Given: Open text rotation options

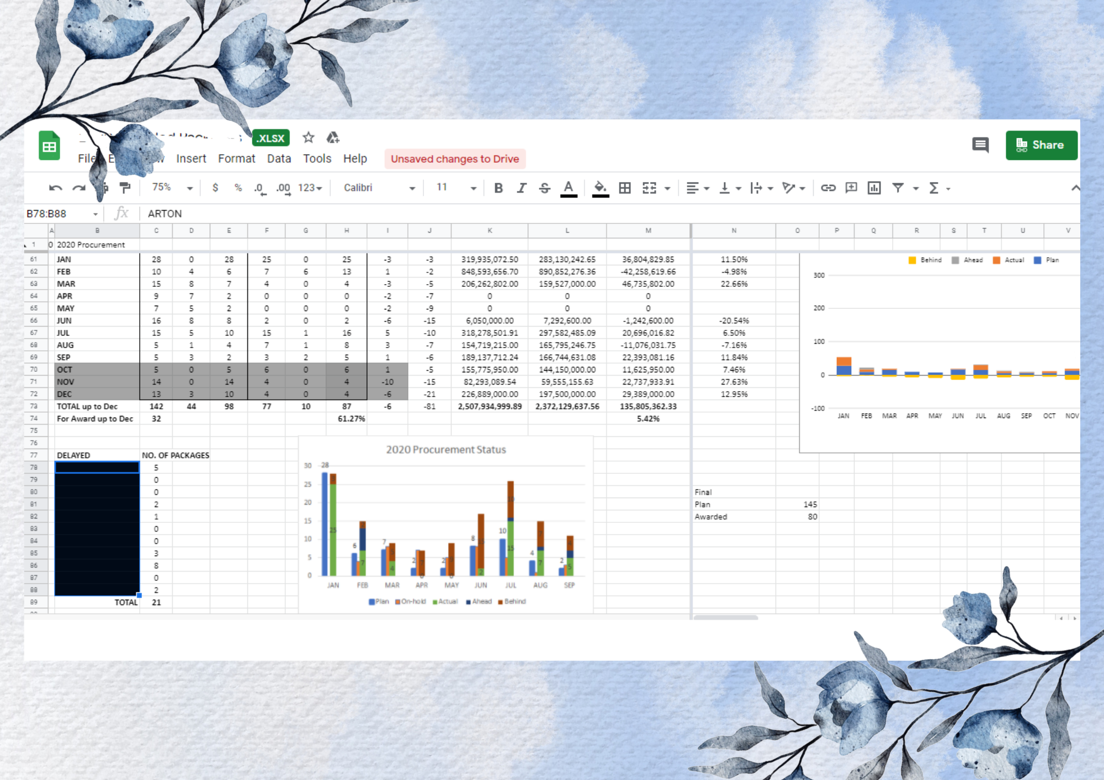Looking at the screenshot, I should tap(794, 188).
